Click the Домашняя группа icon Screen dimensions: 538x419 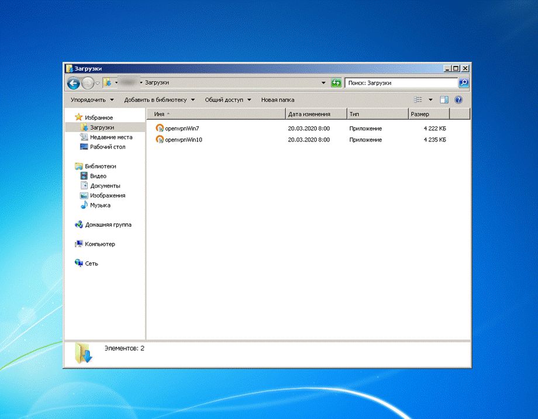tap(79, 224)
